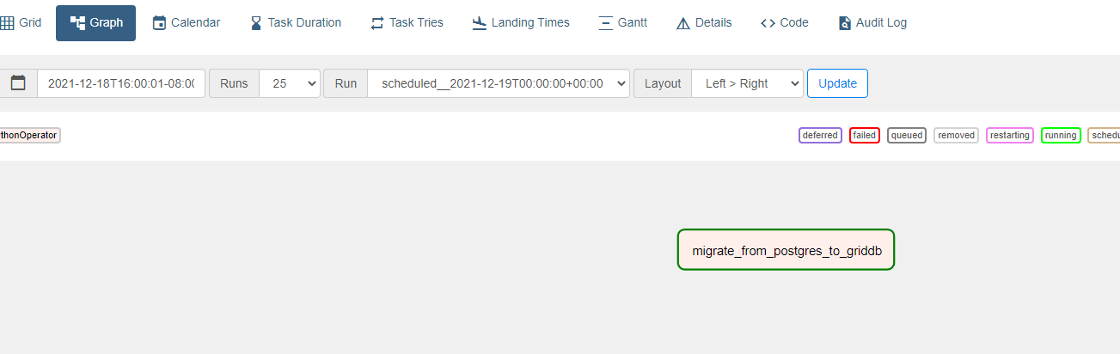This screenshot has width=1120, height=354.
Task: Click the Code brackets icon
Action: (x=768, y=23)
